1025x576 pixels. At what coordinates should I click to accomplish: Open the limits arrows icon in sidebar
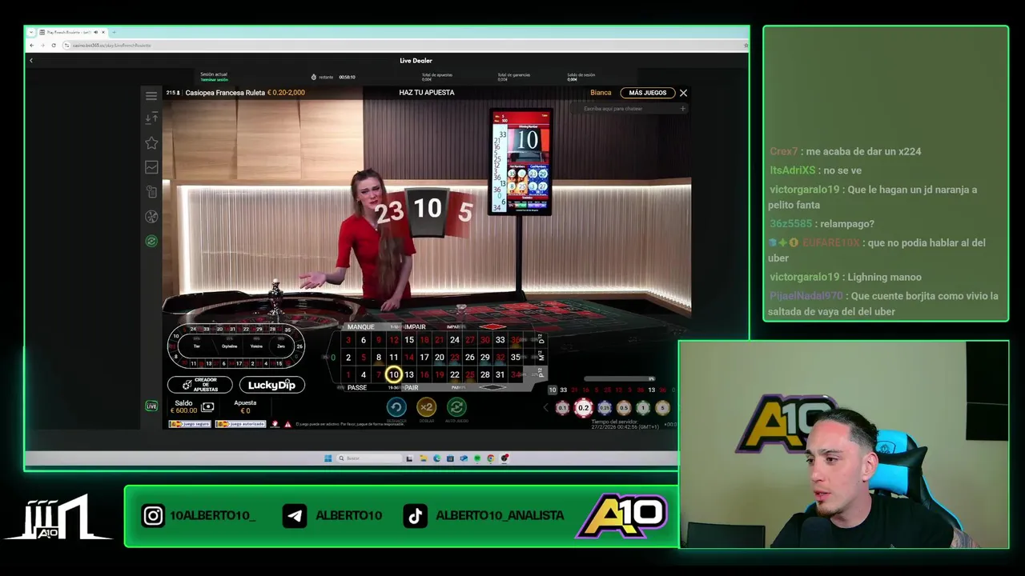click(x=151, y=118)
